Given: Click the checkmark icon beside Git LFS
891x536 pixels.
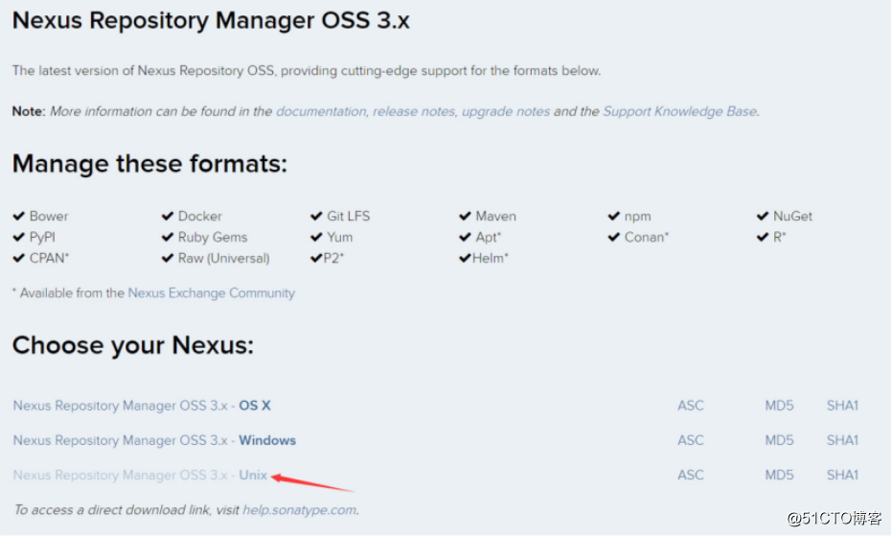Looking at the screenshot, I should 316,216.
